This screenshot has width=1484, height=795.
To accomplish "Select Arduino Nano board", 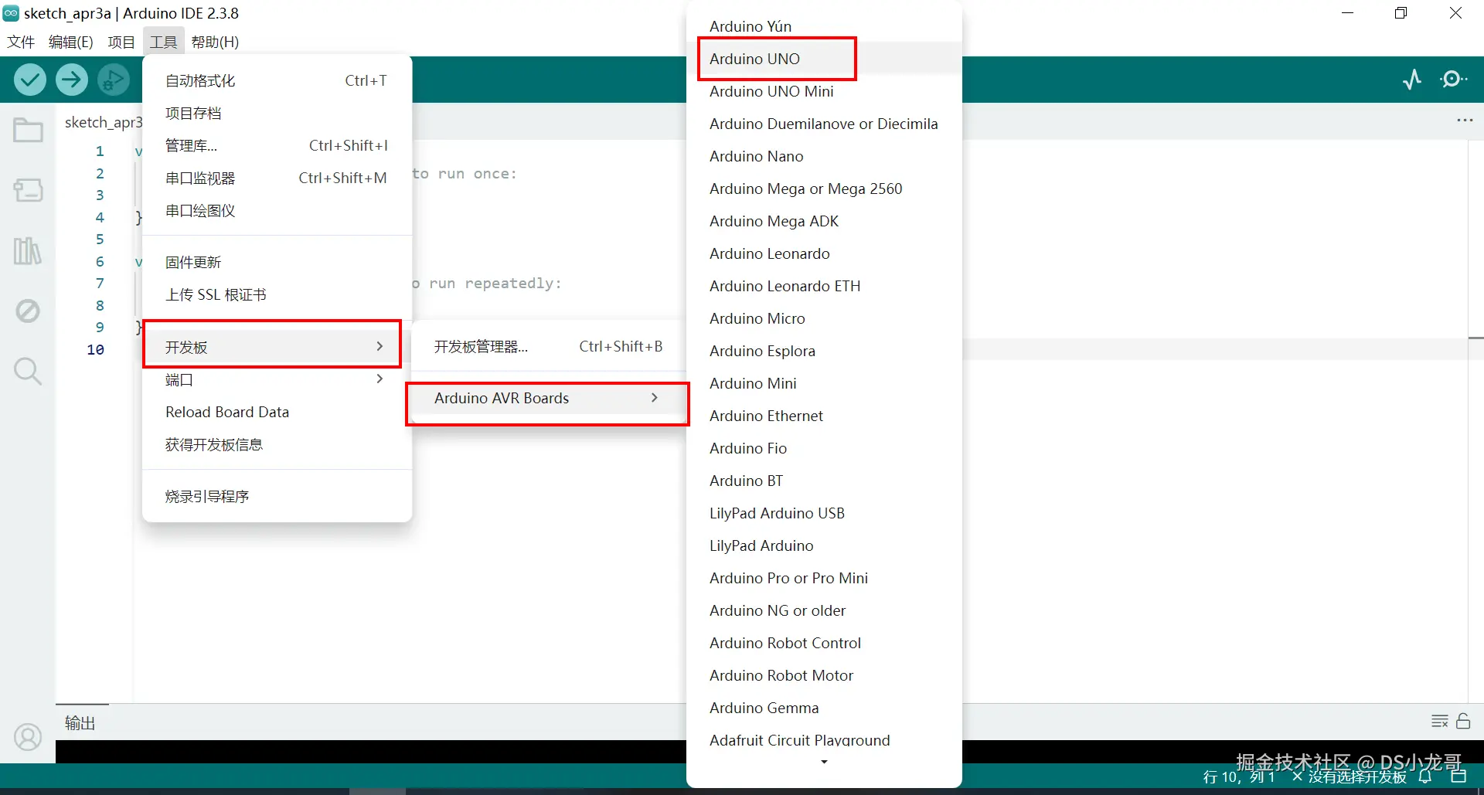I will [824, 156].
